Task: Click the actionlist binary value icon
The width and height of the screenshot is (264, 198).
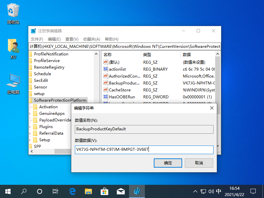Action: tap(106, 69)
